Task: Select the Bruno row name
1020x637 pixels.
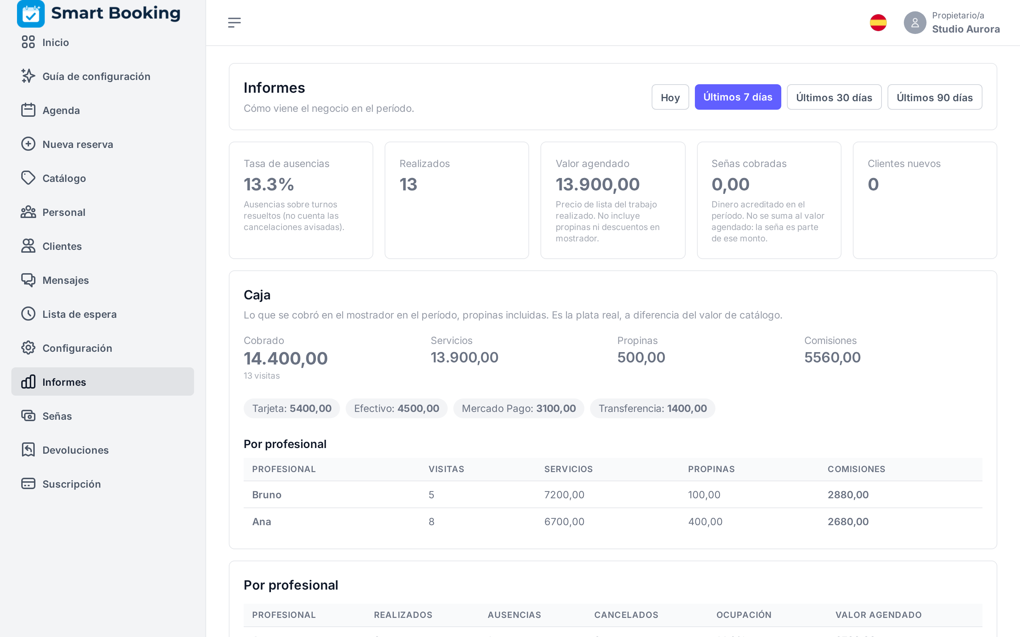Action: pos(267,495)
